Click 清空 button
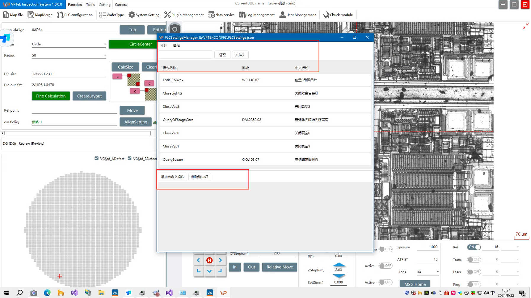Image resolution: width=531 pixels, height=298 pixels. click(223, 55)
